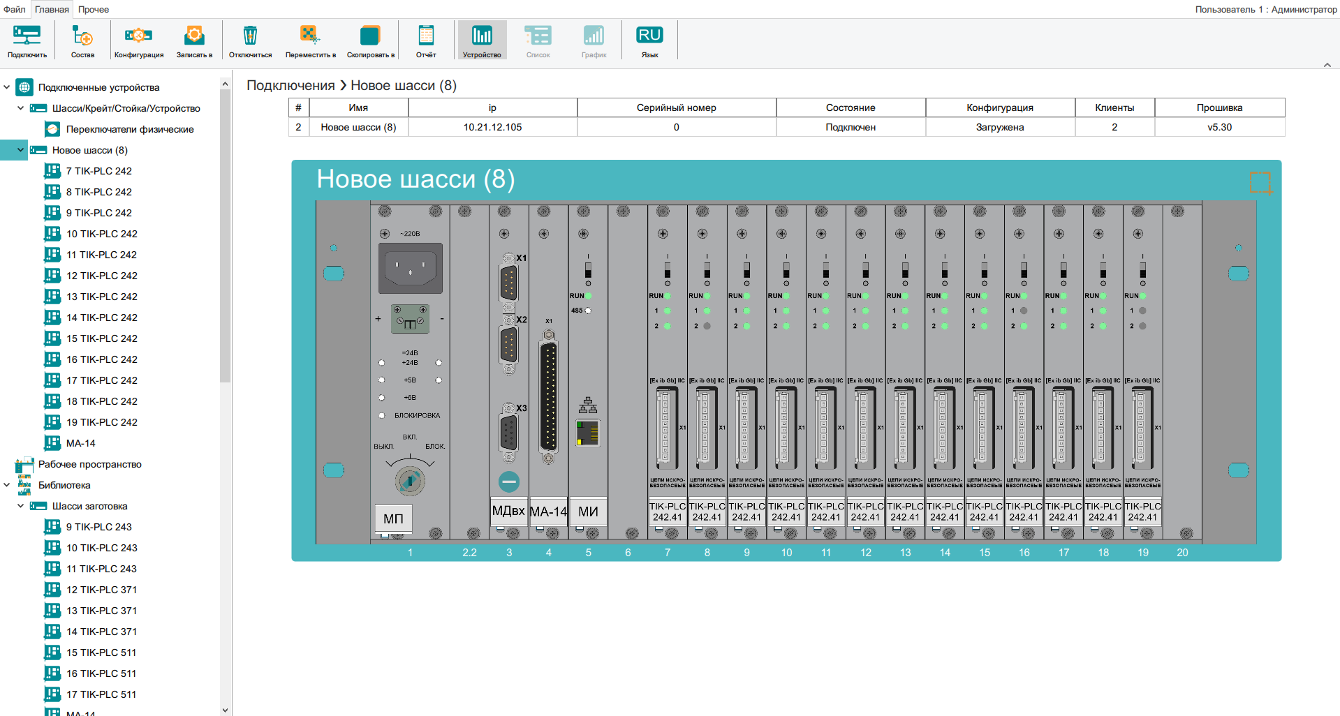Switch to Устройство view
This screenshot has width=1340, height=716.
click(482, 41)
